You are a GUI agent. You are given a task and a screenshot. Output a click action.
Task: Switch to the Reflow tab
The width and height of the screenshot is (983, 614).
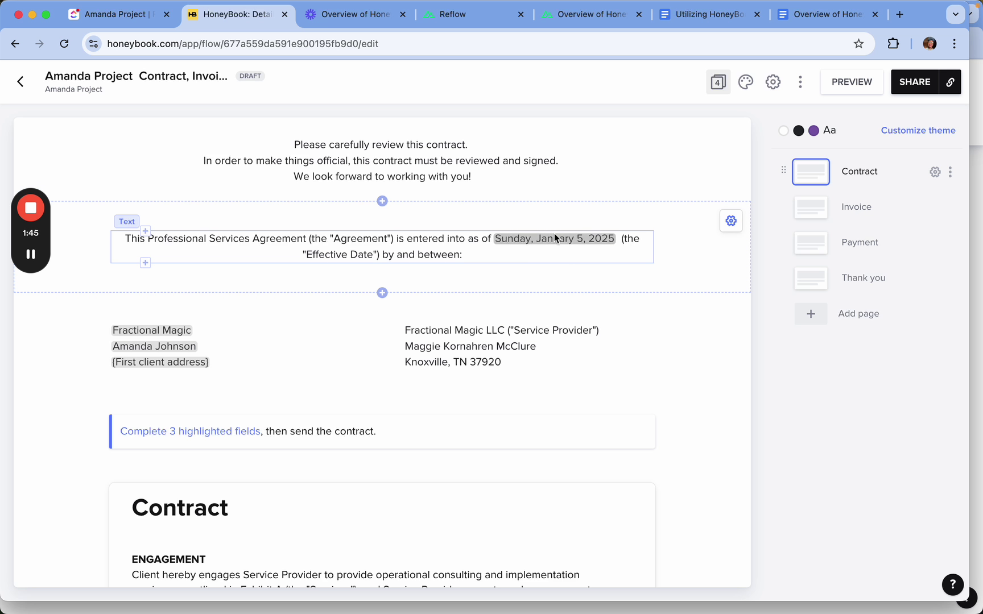(x=473, y=14)
